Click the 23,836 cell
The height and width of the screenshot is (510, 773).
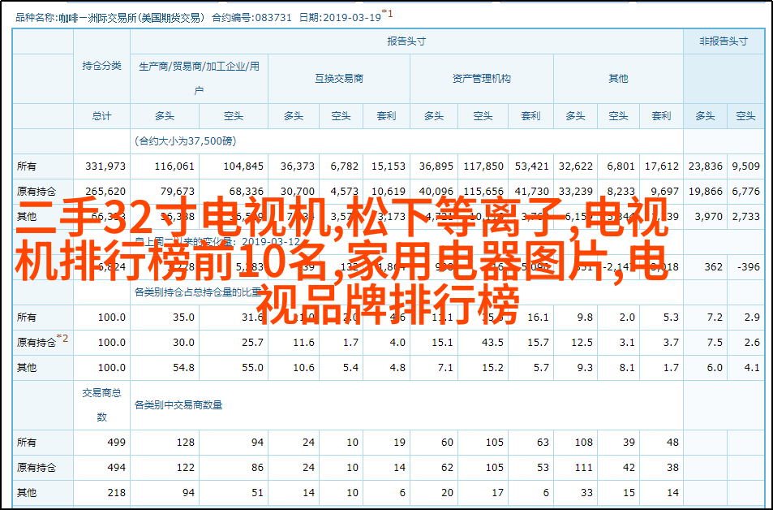[706, 166]
